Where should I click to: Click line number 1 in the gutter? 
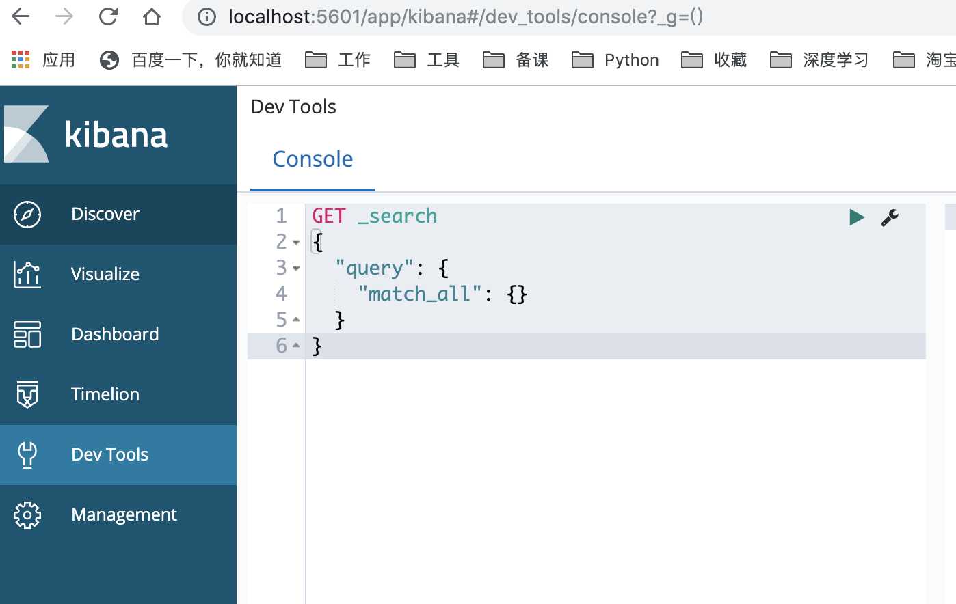tap(281, 217)
